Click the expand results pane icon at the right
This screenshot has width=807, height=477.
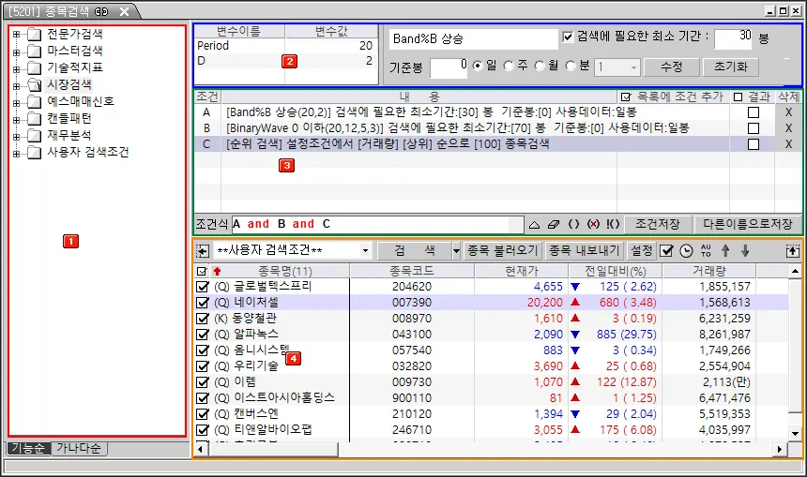point(793,251)
